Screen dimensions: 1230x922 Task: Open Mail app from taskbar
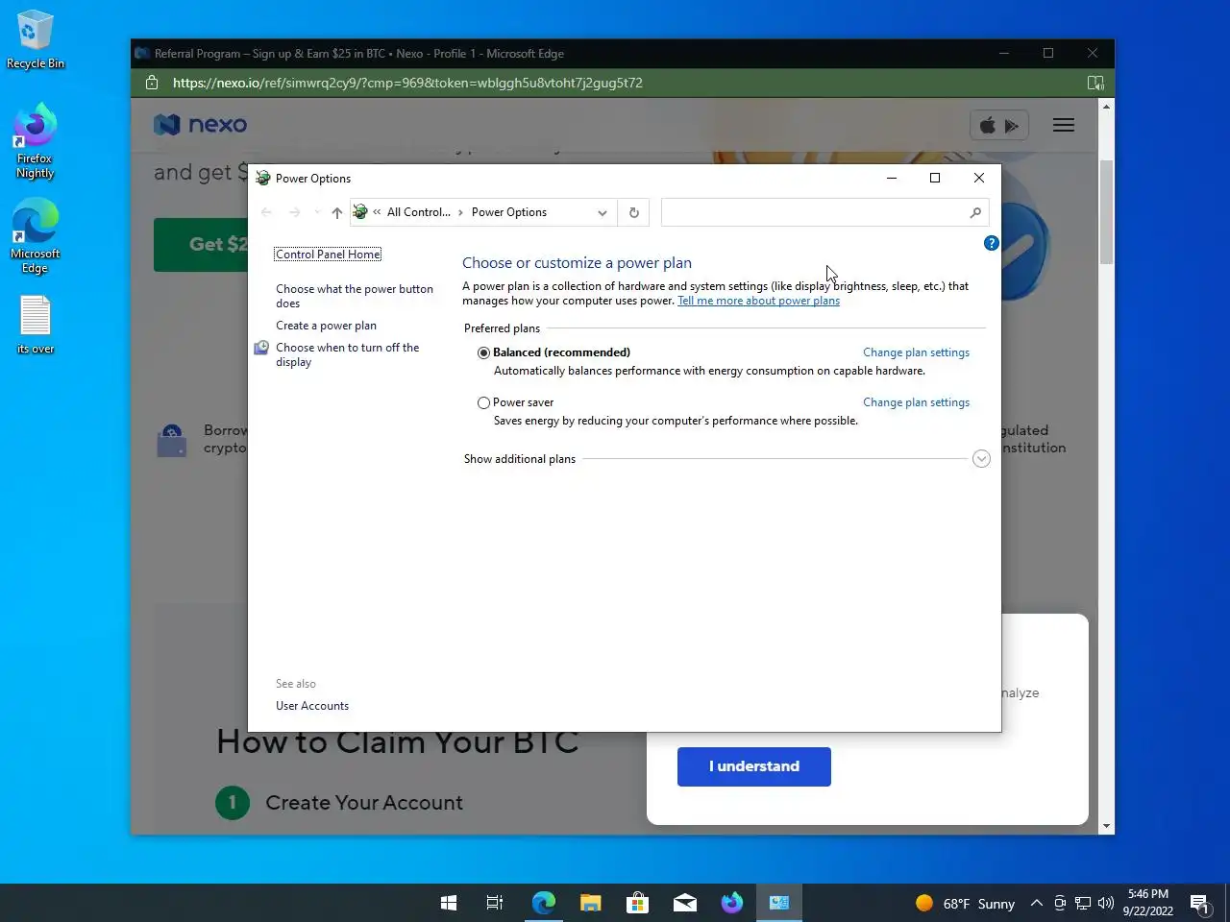684,903
